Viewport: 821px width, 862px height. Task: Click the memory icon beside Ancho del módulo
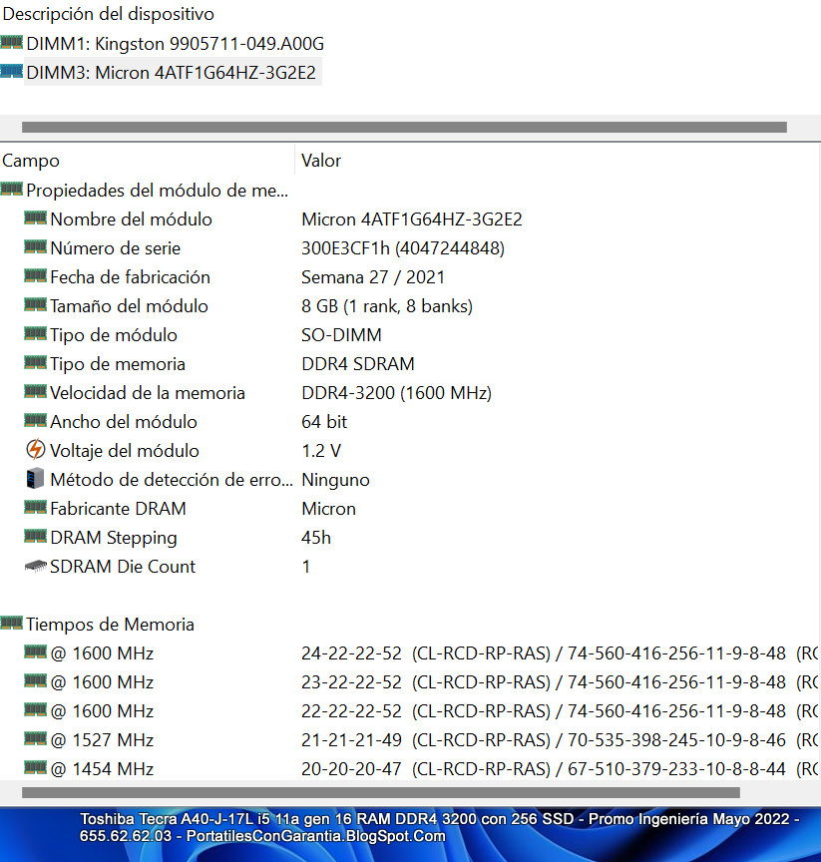(x=36, y=421)
